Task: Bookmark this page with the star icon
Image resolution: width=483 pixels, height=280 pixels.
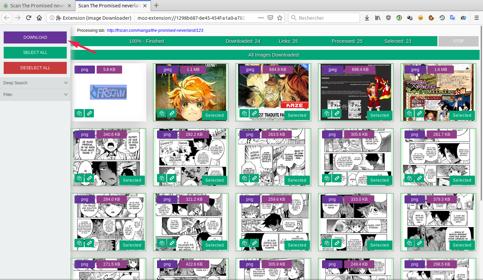Action: tap(280, 18)
